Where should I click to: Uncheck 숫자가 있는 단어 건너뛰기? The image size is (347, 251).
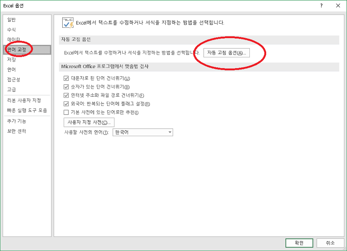click(x=66, y=87)
